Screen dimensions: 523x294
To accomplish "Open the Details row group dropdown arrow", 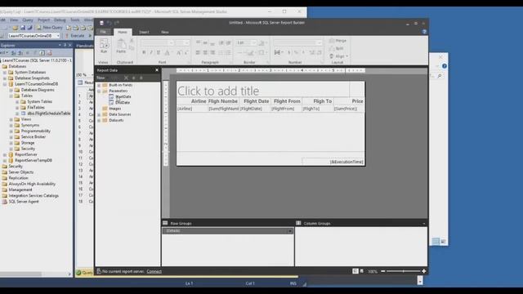I will tap(290, 230).
